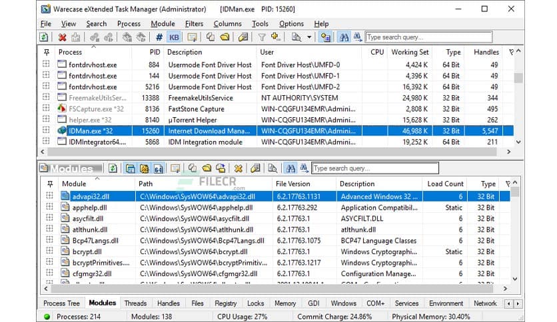Switch to the Services tab
Viewport: 557px width, 322px height.
coord(406,303)
